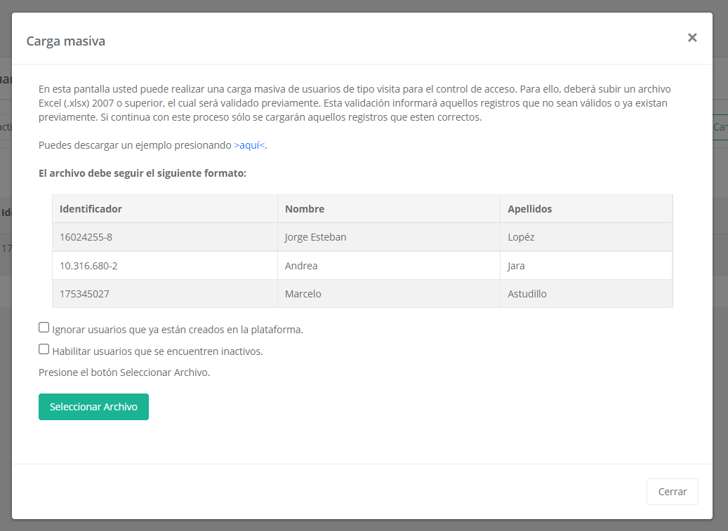Click the Identificador column header
Viewport: 728px width, 531px height.
(x=91, y=209)
